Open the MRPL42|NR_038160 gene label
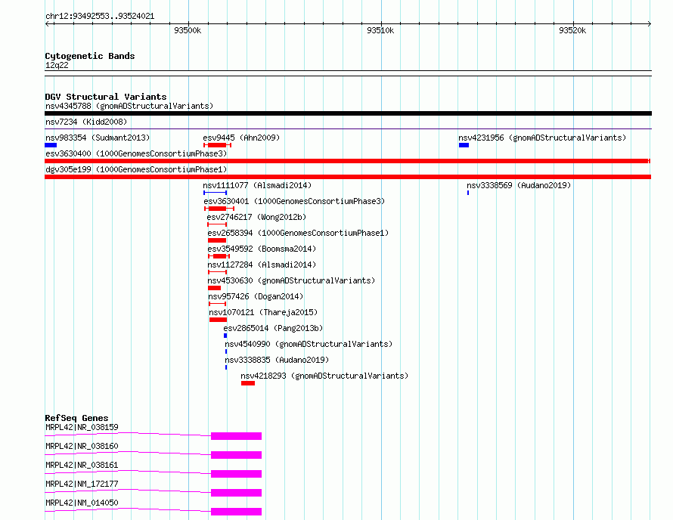Screen dimensions: 673x520 [82, 446]
